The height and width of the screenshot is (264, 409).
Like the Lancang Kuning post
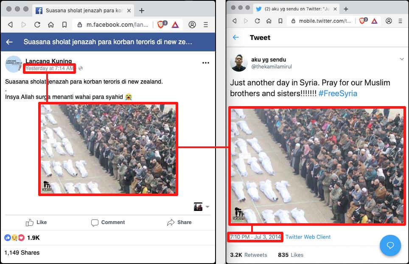pyautogui.click(x=36, y=222)
